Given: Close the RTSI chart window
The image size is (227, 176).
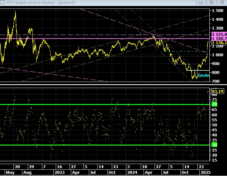Looking at the screenshot, I should coord(221,3).
